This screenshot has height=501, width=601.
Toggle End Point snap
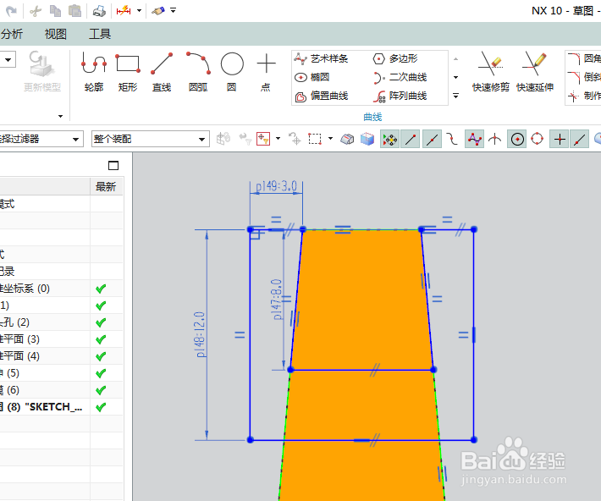click(411, 139)
